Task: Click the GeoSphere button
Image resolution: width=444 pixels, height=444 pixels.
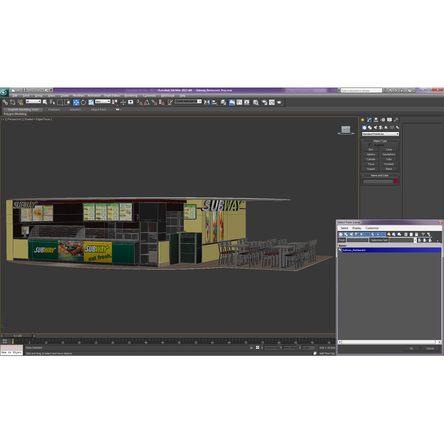Action: pyautogui.click(x=389, y=154)
